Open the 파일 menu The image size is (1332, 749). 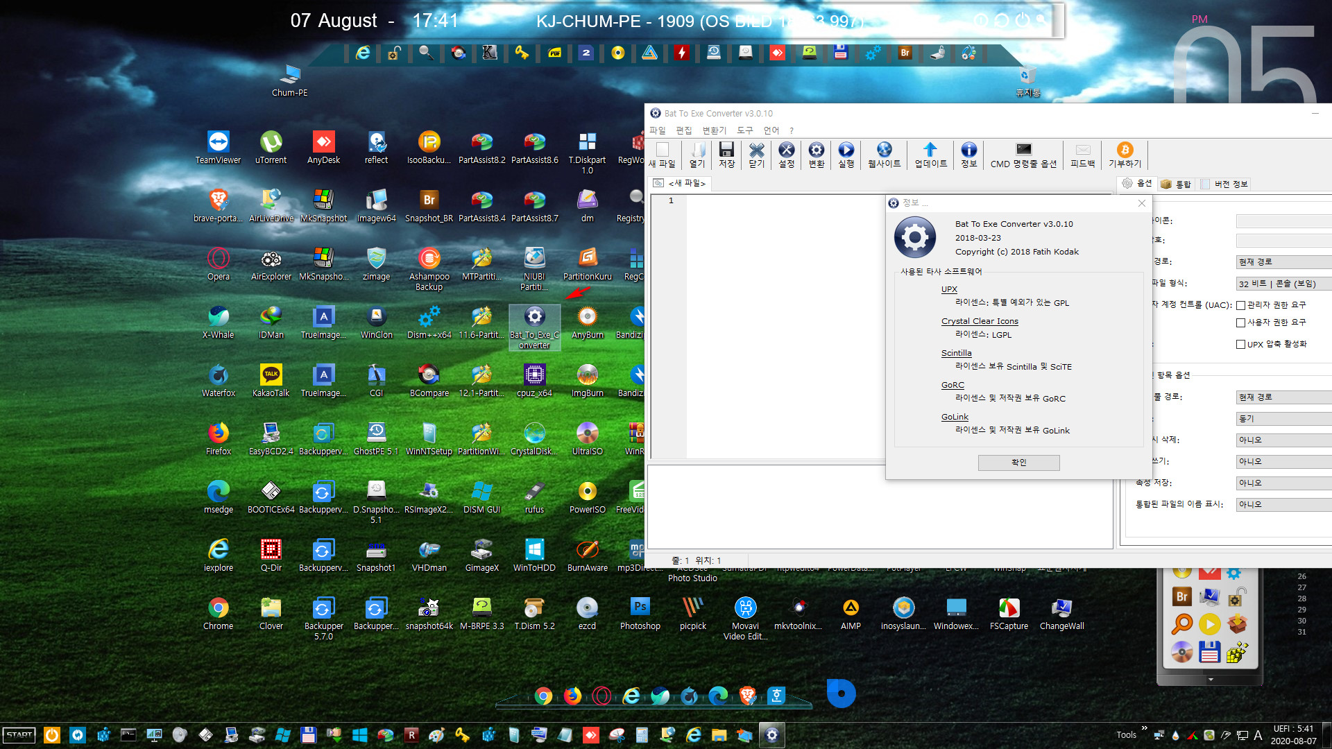point(657,130)
